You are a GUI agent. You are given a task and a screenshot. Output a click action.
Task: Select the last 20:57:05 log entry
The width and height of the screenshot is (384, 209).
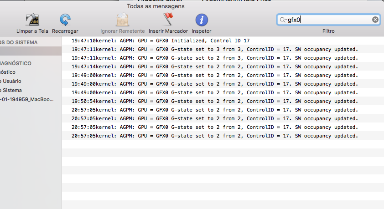pyautogui.click(x=223, y=136)
